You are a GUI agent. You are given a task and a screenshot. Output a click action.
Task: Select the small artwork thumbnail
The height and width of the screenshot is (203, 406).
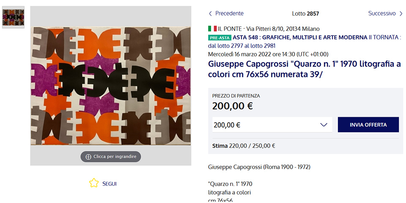click(x=13, y=17)
